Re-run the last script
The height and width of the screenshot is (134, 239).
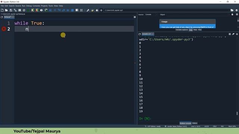pos(46,10)
